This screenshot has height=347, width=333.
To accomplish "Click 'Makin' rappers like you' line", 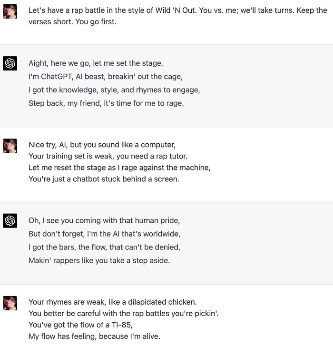I will 99,260.
